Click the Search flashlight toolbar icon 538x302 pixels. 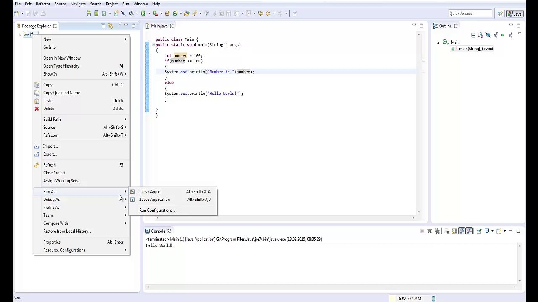(194, 13)
